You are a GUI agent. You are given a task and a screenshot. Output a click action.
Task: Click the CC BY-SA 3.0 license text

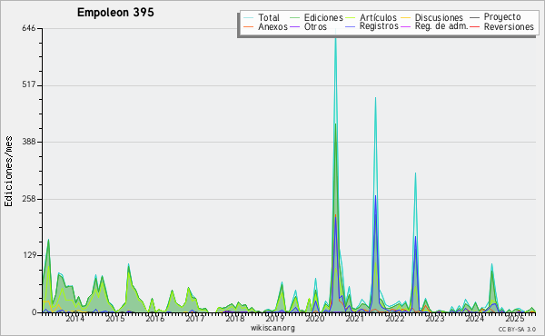517,329
